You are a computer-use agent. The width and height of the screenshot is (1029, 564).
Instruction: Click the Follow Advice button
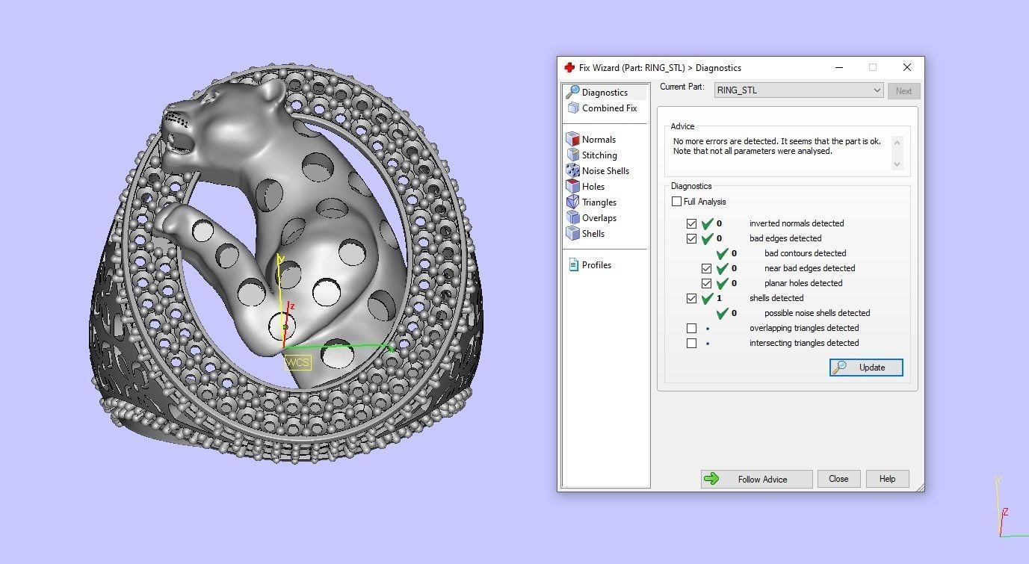pyautogui.click(x=756, y=479)
